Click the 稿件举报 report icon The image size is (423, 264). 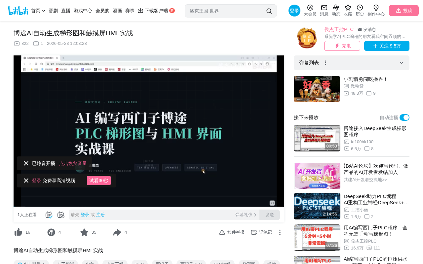tap(222, 232)
